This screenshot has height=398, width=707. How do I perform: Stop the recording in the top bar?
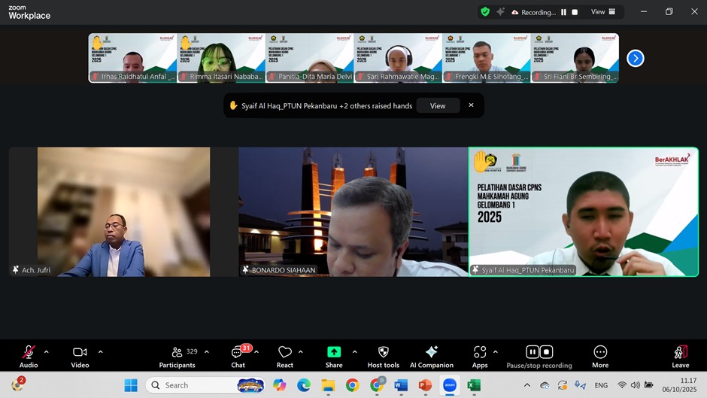575,12
